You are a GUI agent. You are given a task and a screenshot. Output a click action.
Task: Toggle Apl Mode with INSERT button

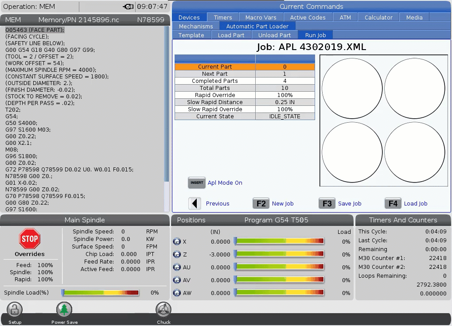197,182
